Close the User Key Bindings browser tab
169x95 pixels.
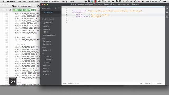pos(34,6)
